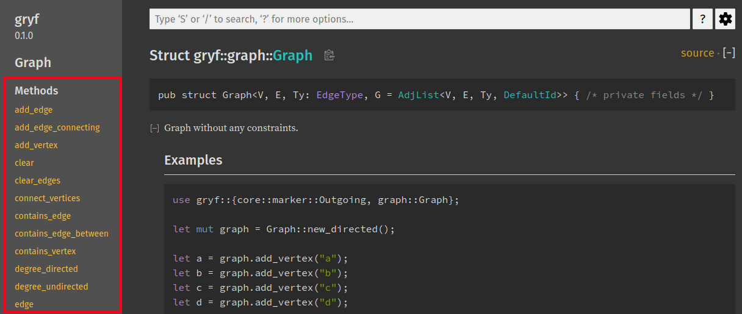Screen dimensions: 742x314
Task: Click the line 'let a = graph.add_vertex("a")'
Action: point(261,259)
